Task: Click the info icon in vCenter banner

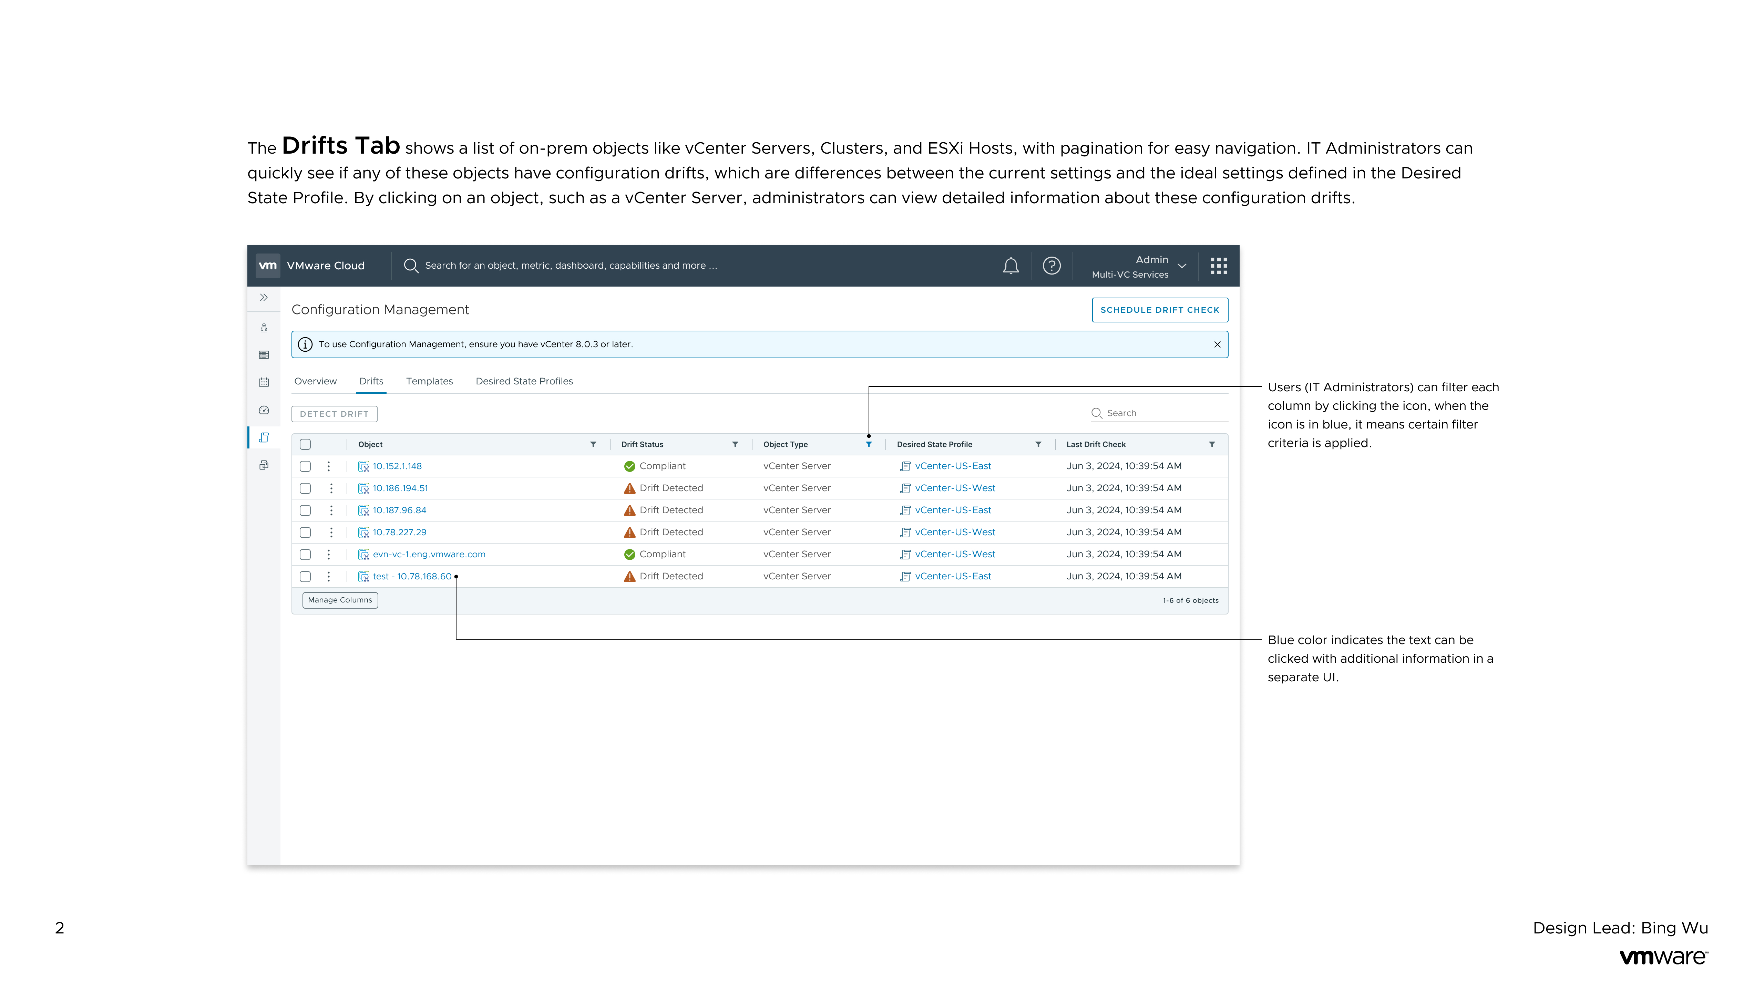Action: (305, 344)
